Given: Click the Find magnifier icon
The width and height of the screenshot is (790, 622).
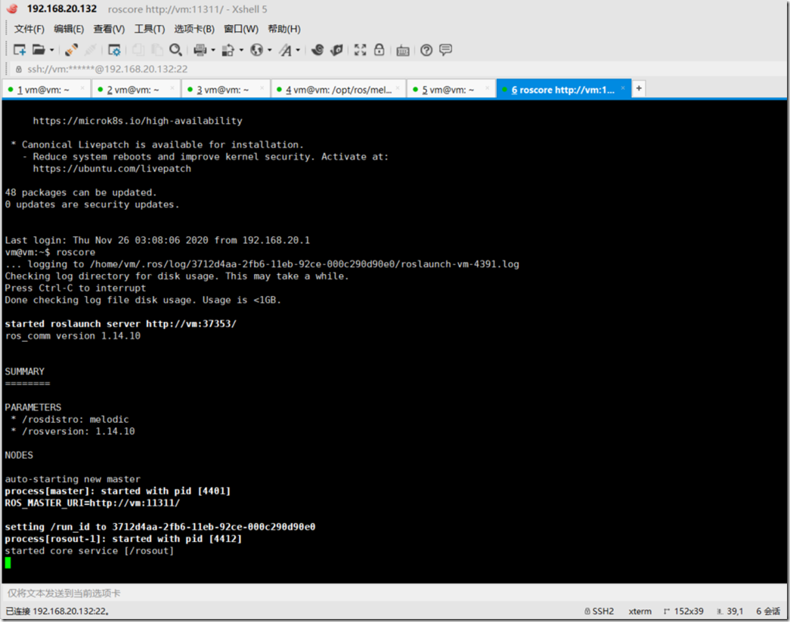Looking at the screenshot, I should tap(175, 50).
